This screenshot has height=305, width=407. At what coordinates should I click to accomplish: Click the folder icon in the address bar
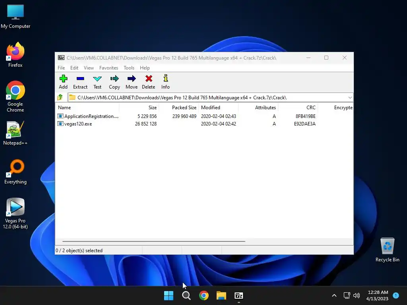[x=72, y=98]
